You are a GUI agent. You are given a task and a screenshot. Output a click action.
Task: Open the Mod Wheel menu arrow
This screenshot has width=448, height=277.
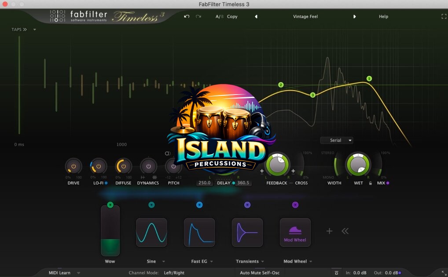[x=311, y=261]
